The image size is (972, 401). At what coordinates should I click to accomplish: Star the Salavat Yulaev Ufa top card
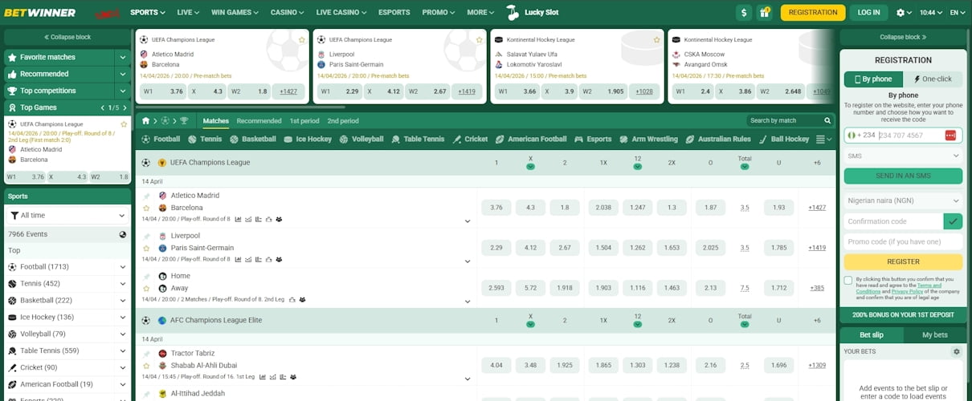(656, 39)
